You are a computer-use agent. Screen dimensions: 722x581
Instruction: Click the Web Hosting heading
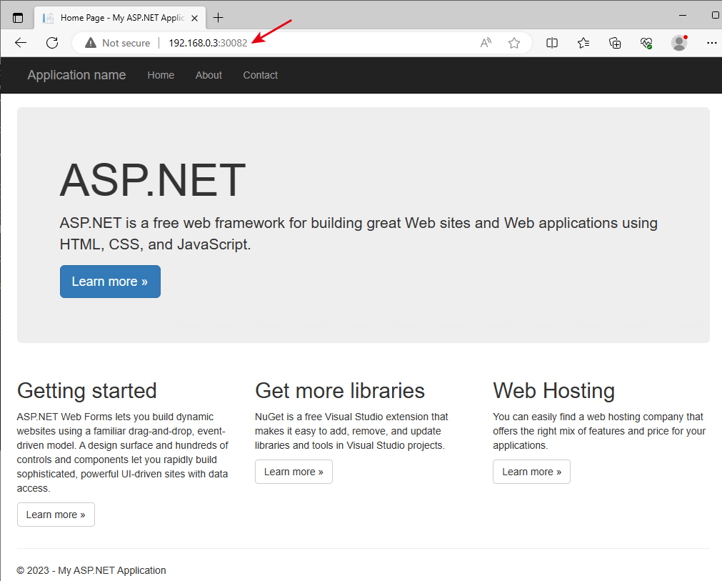pyautogui.click(x=553, y=391)
